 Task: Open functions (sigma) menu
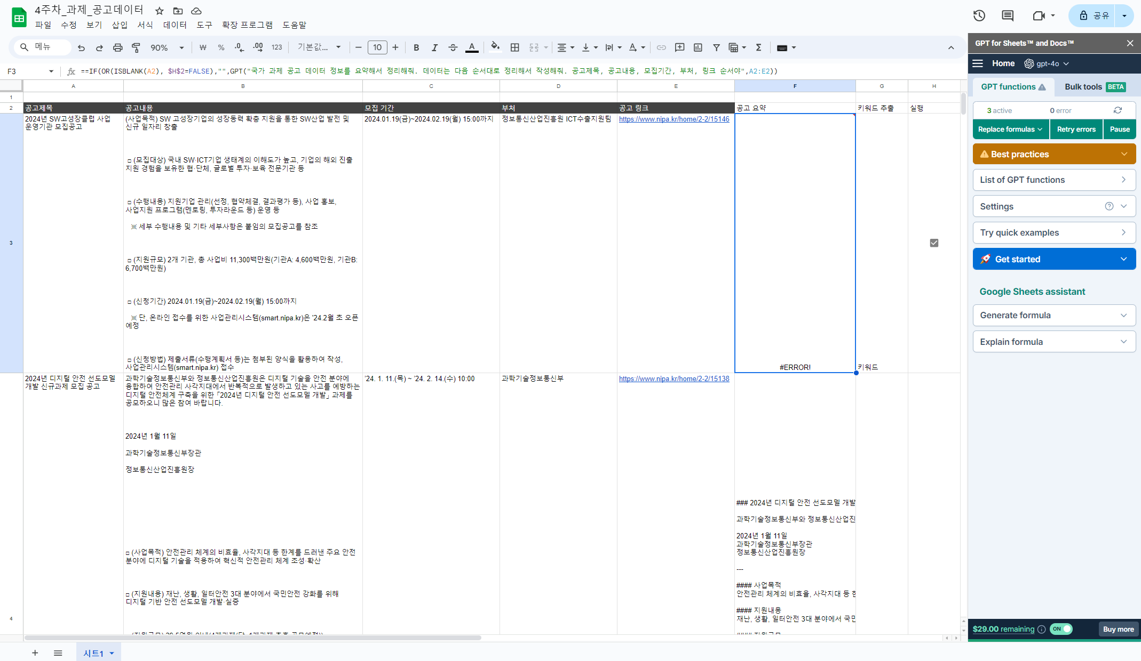point(758,48)
